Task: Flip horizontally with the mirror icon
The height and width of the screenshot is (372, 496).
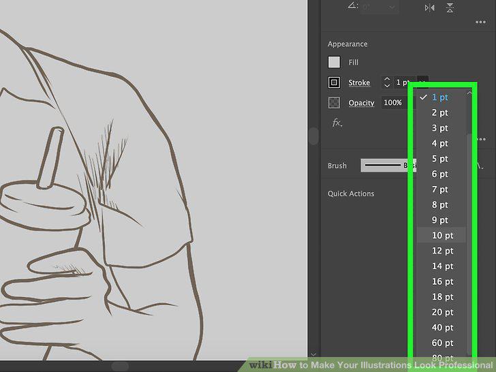Action: pyautogui.click(x=429, y=7)
